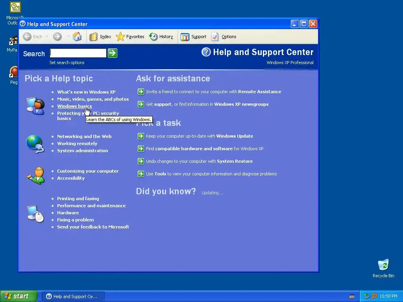Open History in the toolbar

click(x=161, y=37)
